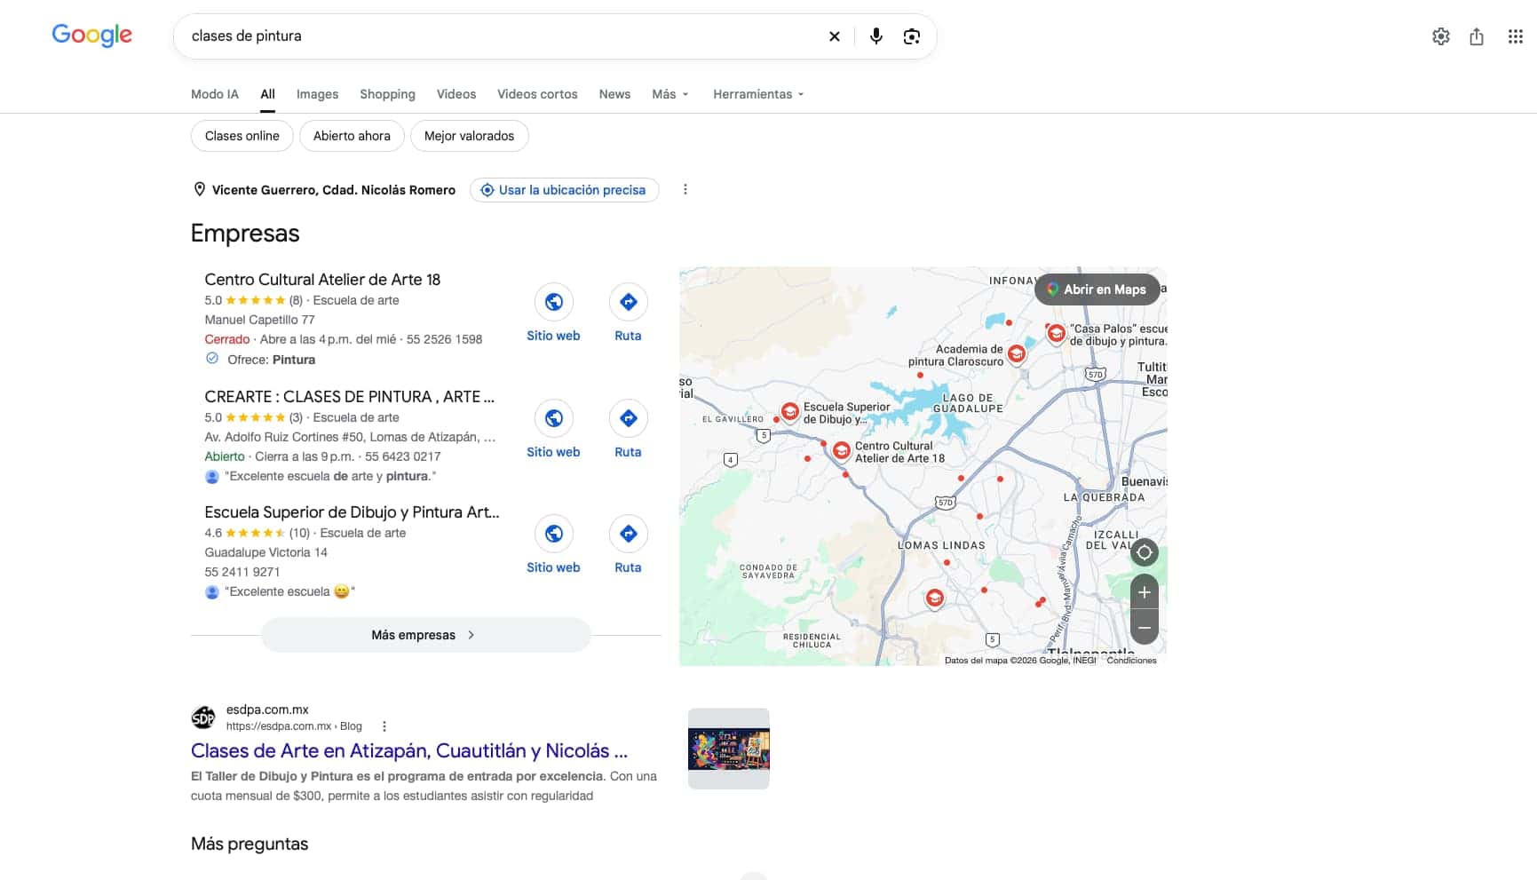The image size is (1537, 880).
Task: Click Abrir en Maps button
Action: click(1097, 289)
